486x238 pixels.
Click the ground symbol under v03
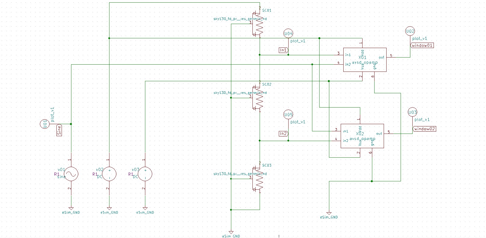click(145, 209)
